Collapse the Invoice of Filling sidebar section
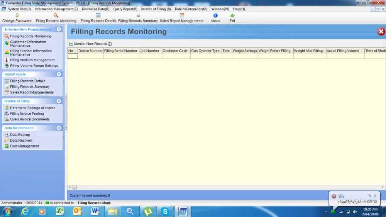The width and height of the screenshot is (386, 217). click(59, 101)
